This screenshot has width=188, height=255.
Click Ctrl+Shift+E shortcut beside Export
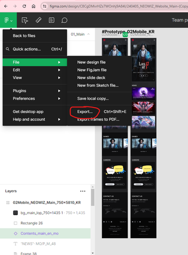pyautogui.click(x=115, y=112)
